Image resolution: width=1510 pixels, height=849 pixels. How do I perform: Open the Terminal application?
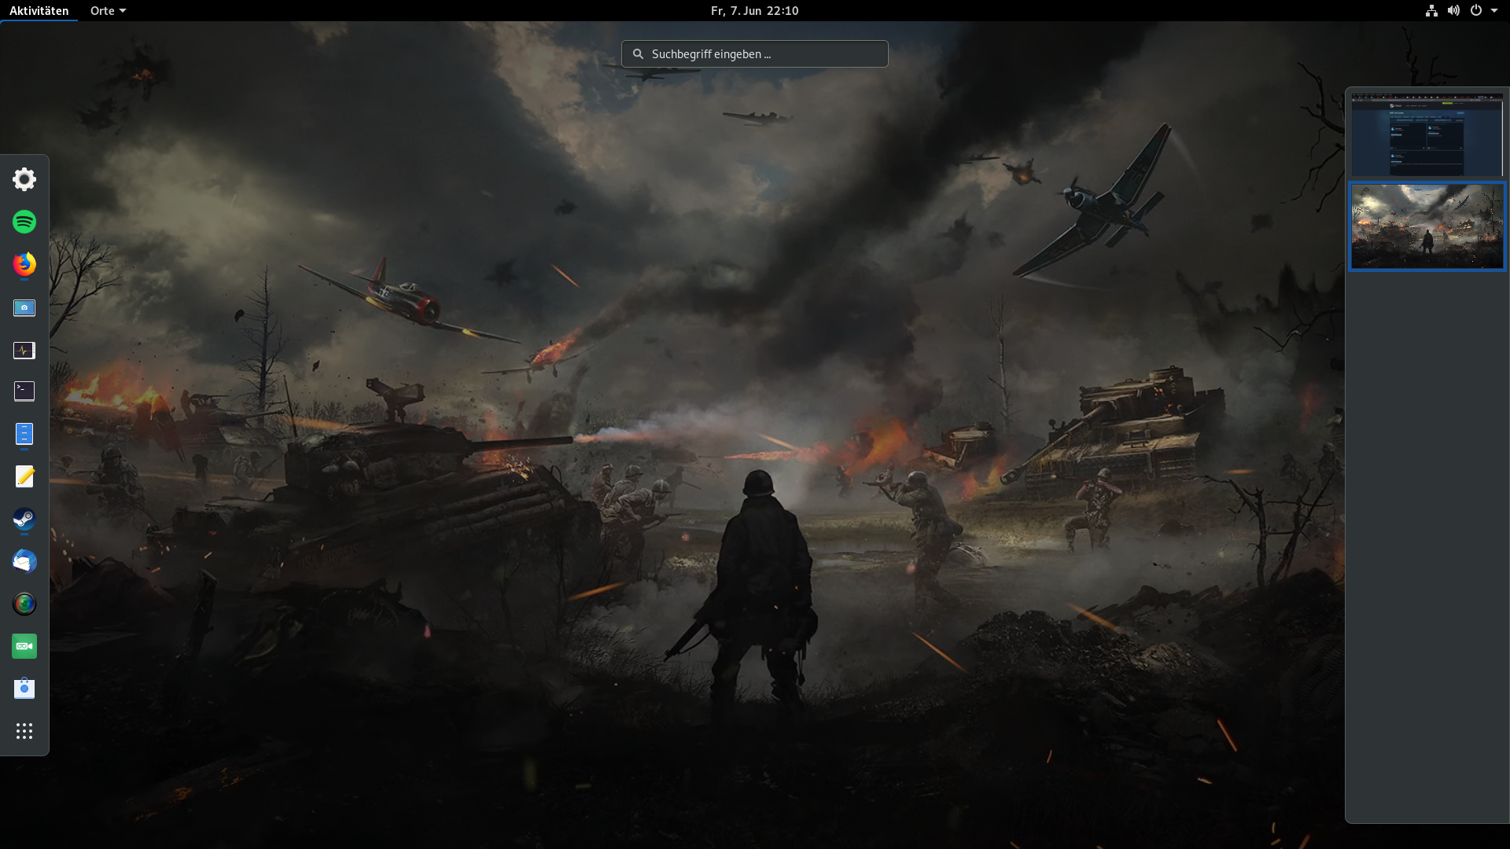[x=24, y=391]
